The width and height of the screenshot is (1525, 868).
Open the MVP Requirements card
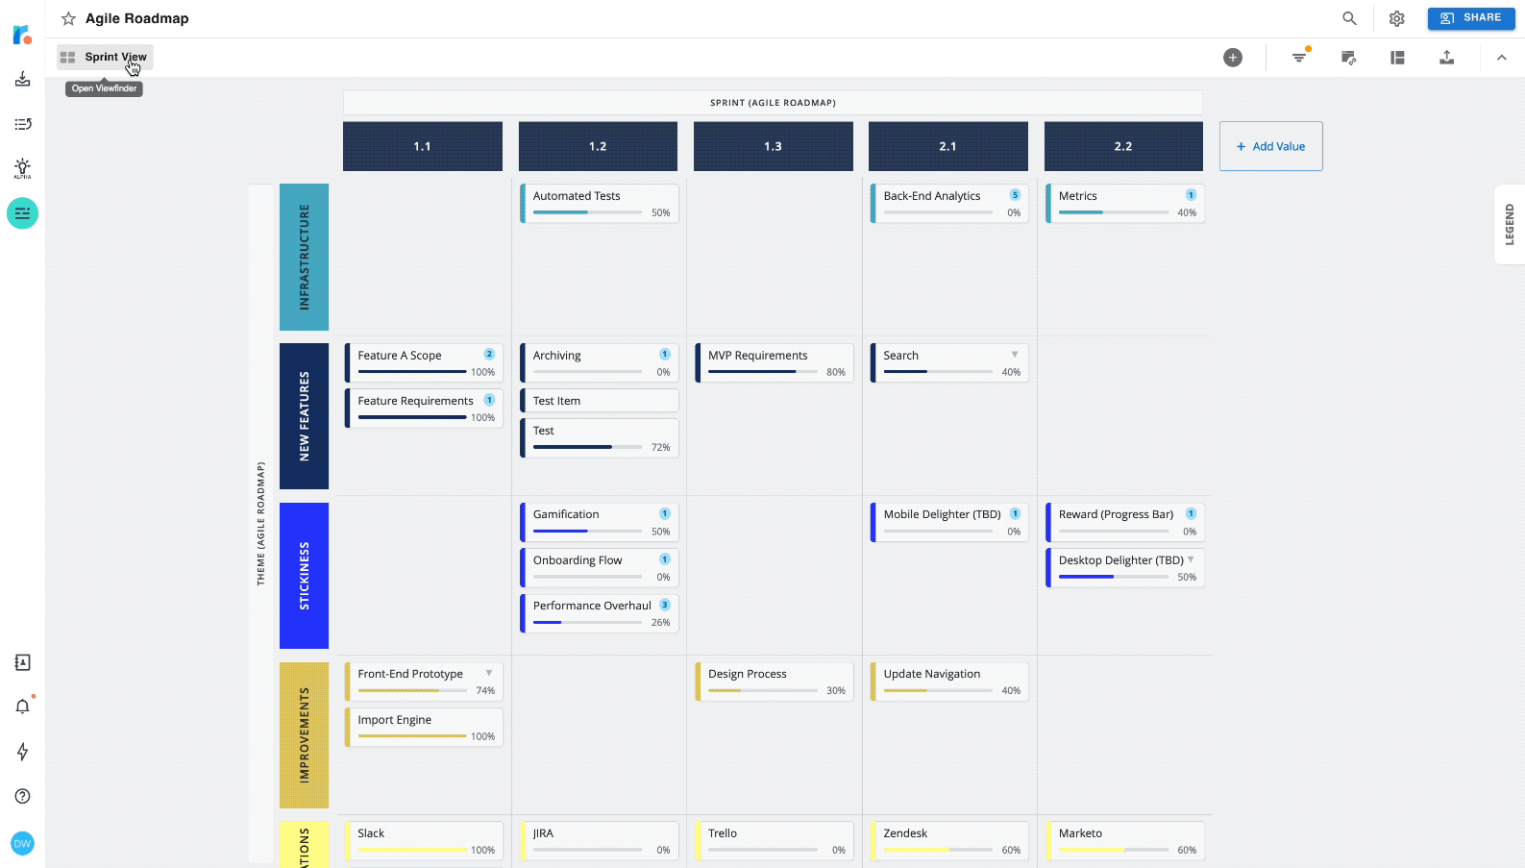pos(775,362)
